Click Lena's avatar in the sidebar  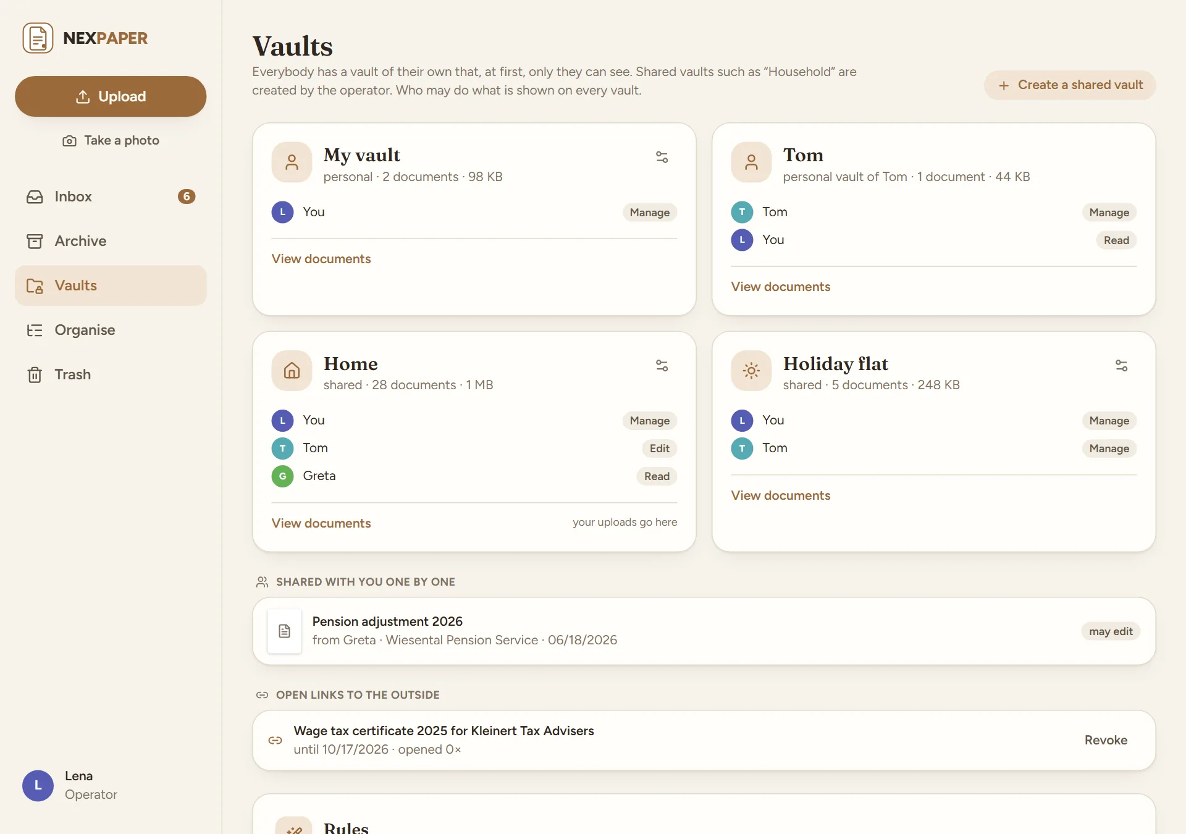tap(38, 785)
